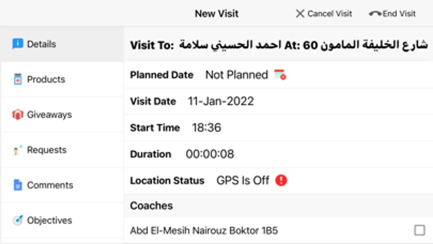Click the blue Comments document icon

click(18, 185)
